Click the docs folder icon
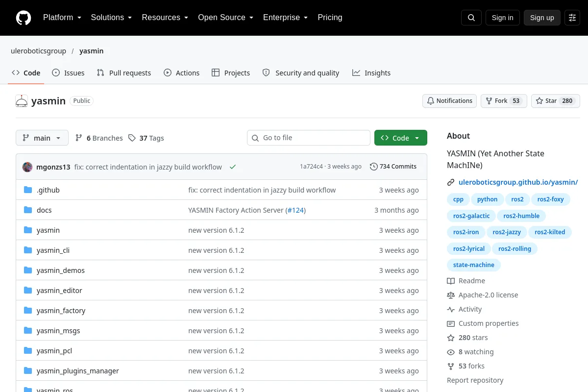The height and width of the screenshot is (392, 588). point(28,210)
